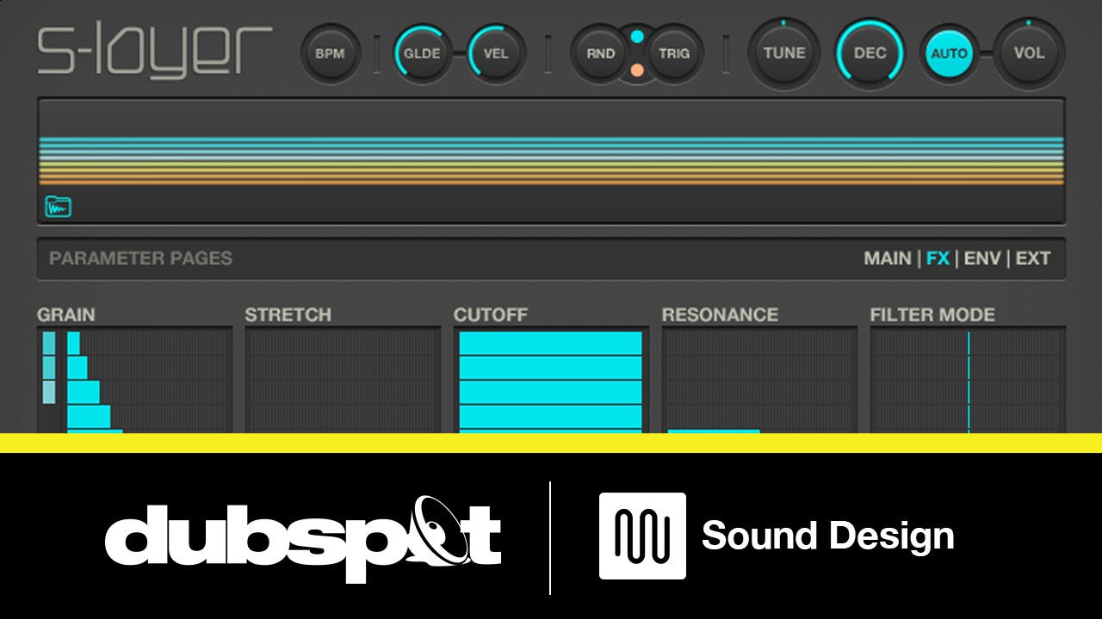Click the layered waveform lines display
The height and width of the screenshot is (619, 1102).
tap(551, 161)
